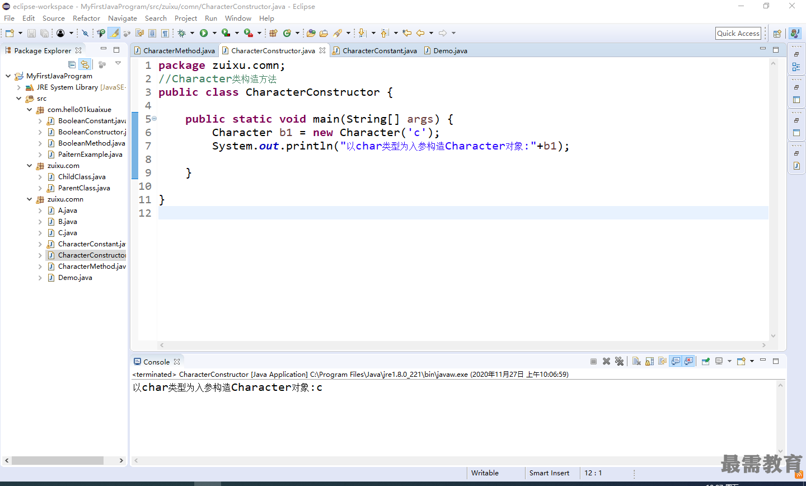Fold the main method at line 5
This screenshot has width=806, height=486.
tap(154, 119)
